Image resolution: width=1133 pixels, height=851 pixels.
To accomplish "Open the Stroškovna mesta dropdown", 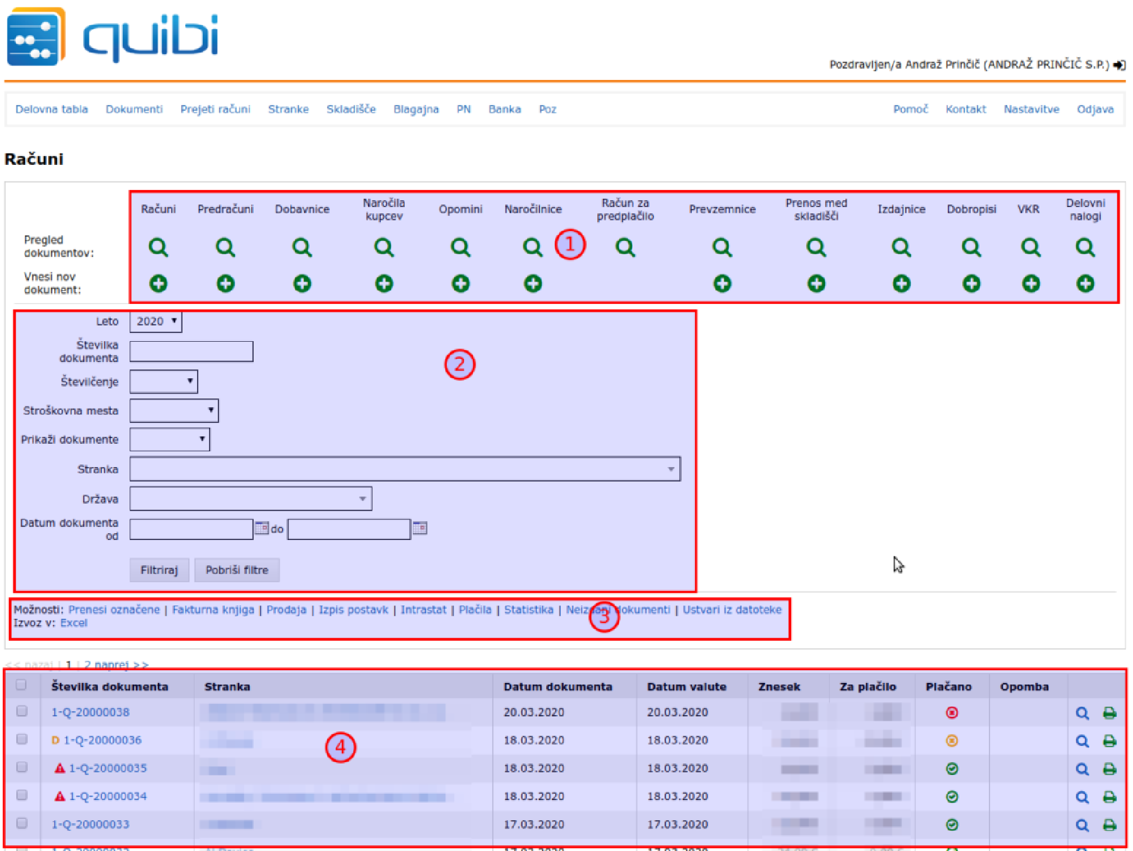I will [x=174, y=410].
